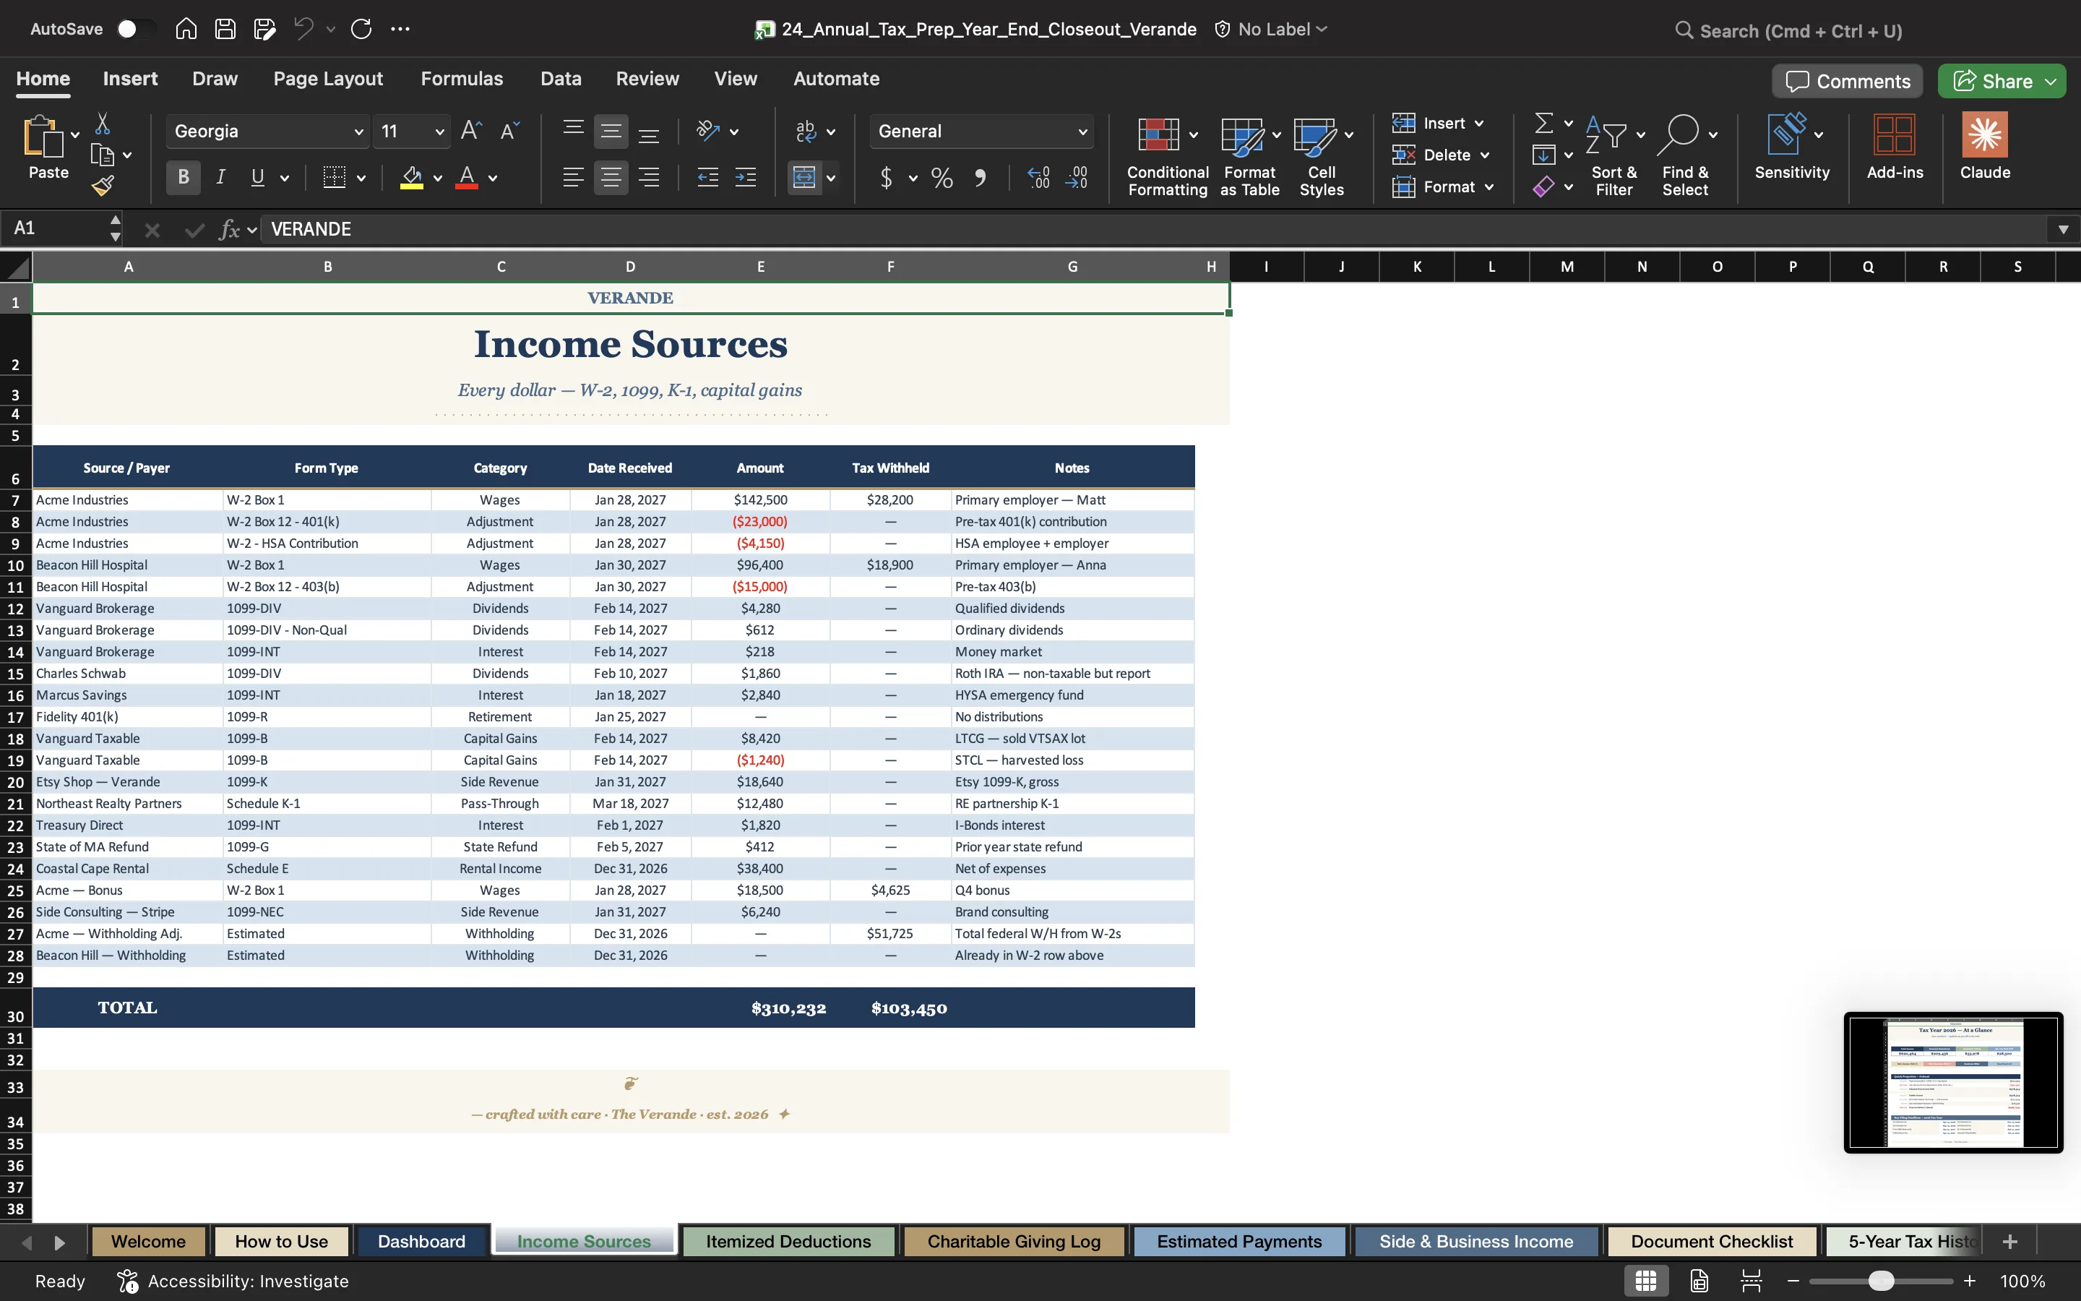Click the Increase Indent icon
Image resolution: width=2081 pixels, height=1301 pixels.
[x=746, y=178]
